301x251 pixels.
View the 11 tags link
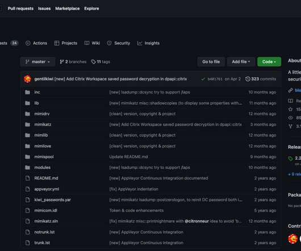coord(101,62)
